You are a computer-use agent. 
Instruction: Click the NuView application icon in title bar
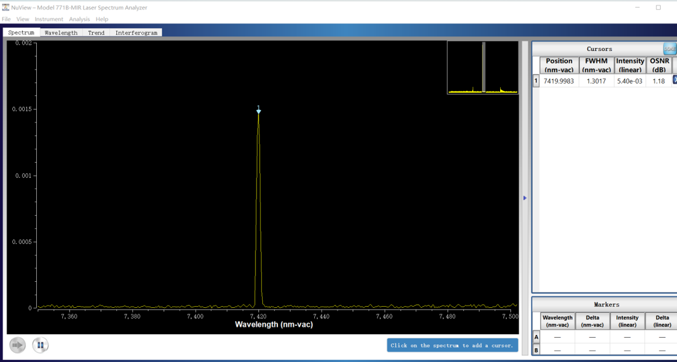pos(6,7)
